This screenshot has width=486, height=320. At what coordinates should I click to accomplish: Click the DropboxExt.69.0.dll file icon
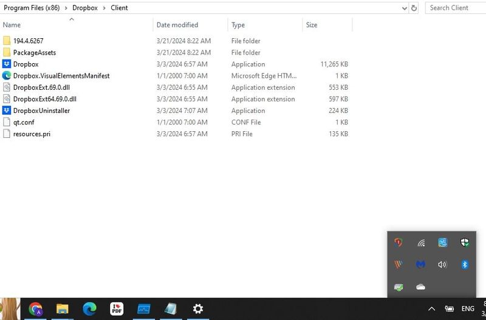pyautogui.click(x=7, y=87)
